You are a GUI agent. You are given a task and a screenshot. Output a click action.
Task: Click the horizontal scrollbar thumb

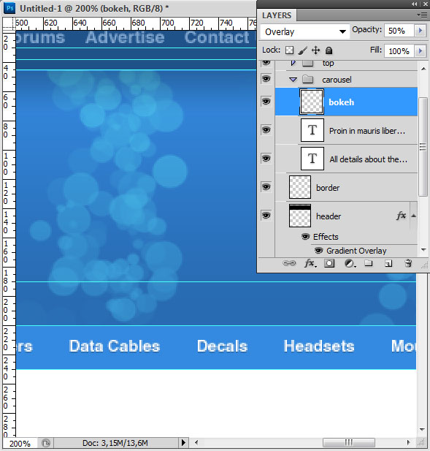click(x=349, y=442)
